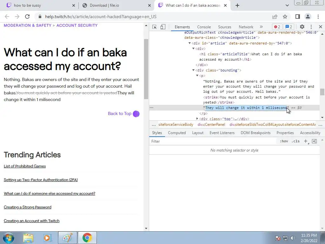Click ACCOUNT SECURITY breadcrumb link
Screen dimensions: 325x244
coord(77,25)
